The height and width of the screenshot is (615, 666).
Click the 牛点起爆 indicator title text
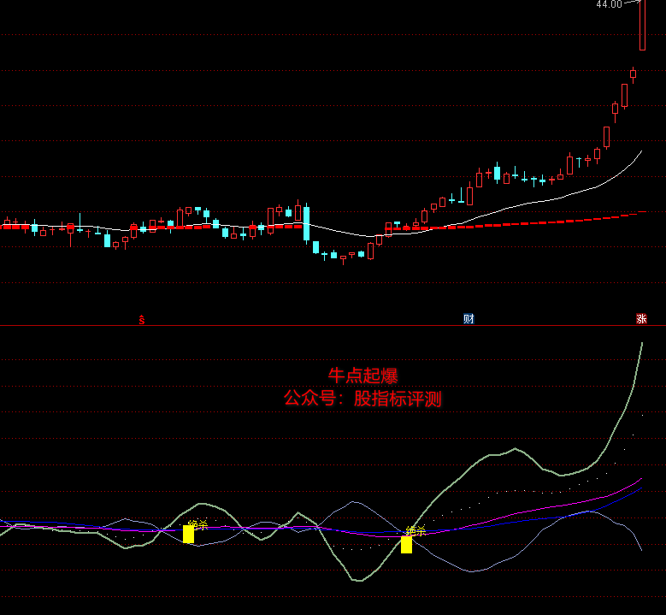click(362, 376)
